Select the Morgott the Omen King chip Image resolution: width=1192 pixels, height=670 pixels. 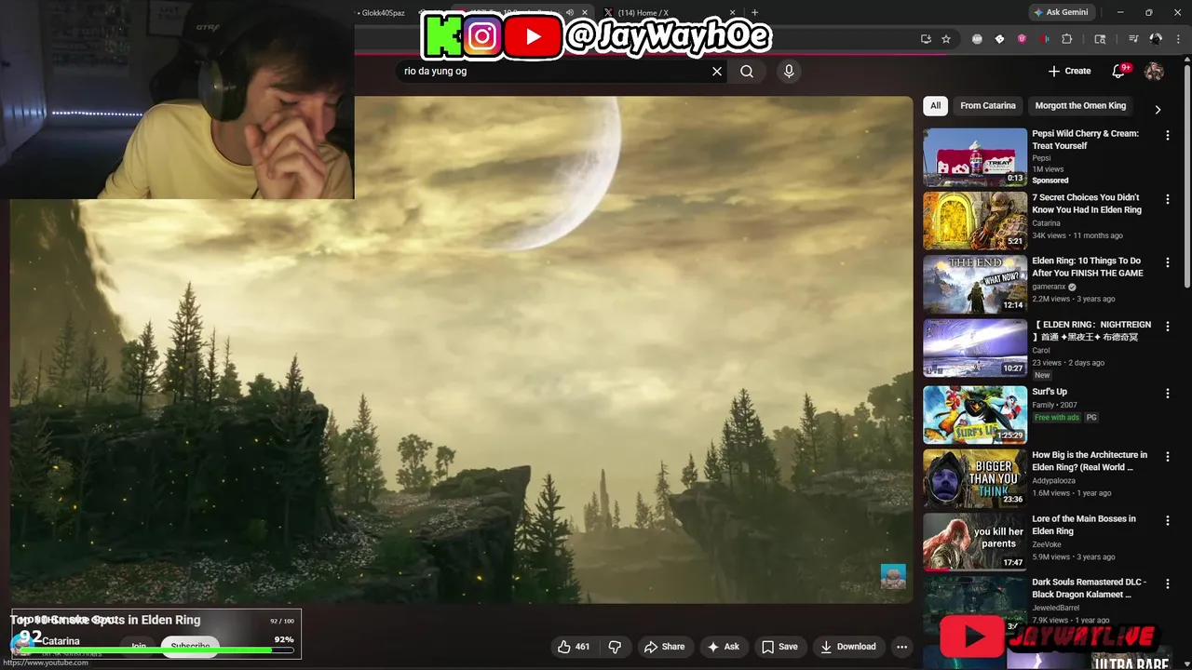coord(1080,105)
